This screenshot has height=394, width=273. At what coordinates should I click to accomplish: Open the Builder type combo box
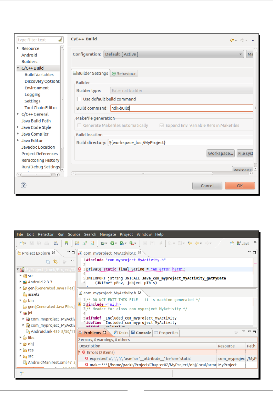pos(181,90)
